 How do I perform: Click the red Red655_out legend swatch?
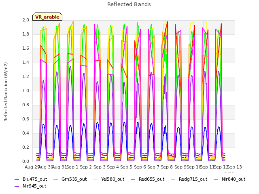pyautogui.click(x=133, y=179)
